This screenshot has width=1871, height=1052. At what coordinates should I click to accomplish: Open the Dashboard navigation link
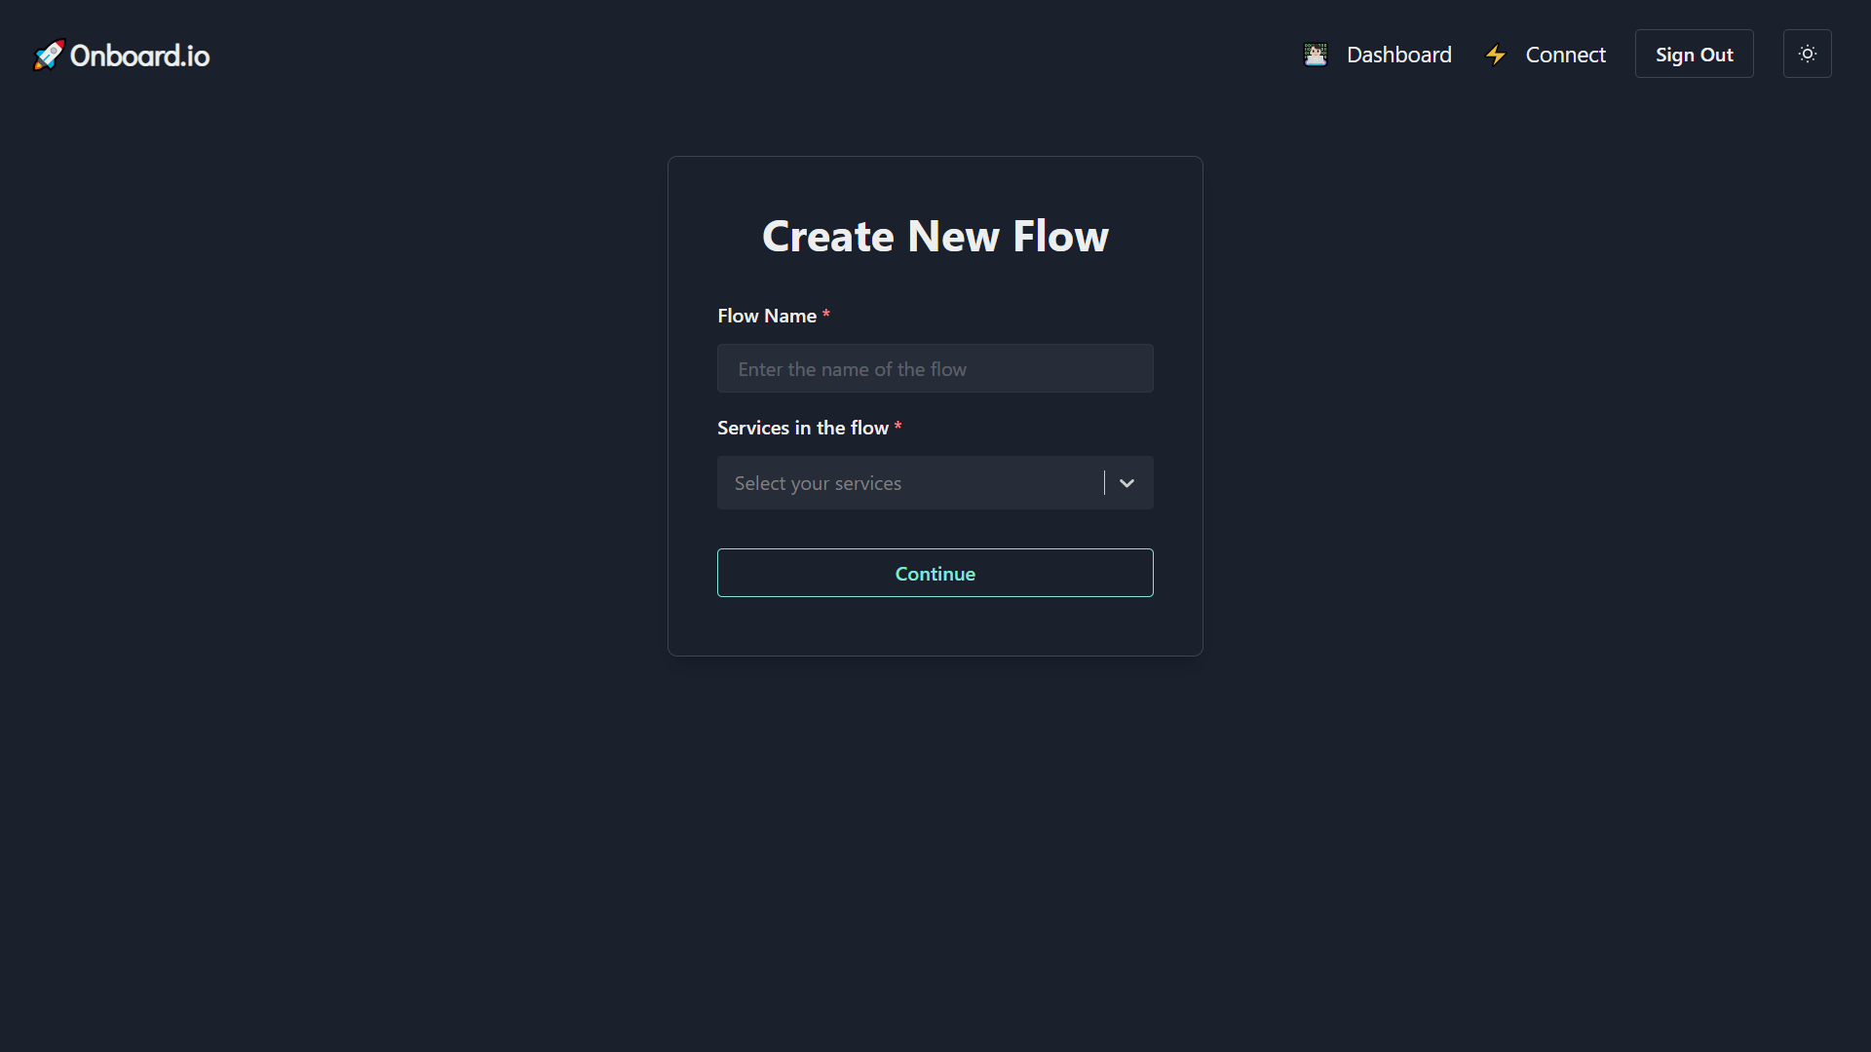[1398, 55]
